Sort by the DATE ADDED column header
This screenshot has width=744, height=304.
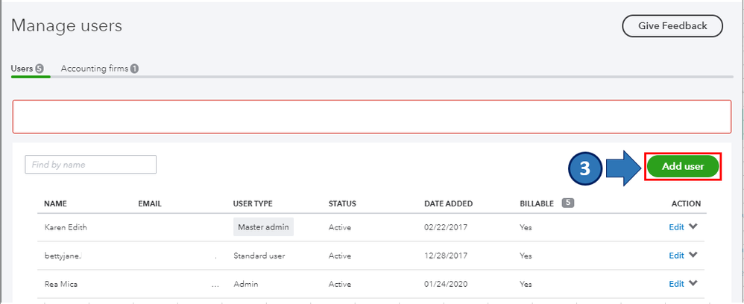pos(448,203)
